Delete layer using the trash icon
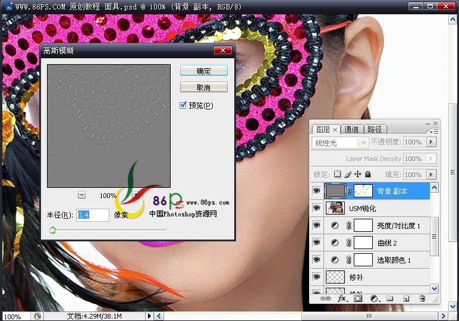The image size is (459, 321). click(x=422, y=299)
